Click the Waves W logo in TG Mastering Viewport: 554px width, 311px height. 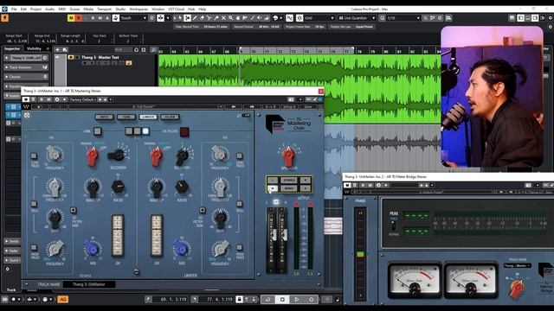(x=26, y=106)
